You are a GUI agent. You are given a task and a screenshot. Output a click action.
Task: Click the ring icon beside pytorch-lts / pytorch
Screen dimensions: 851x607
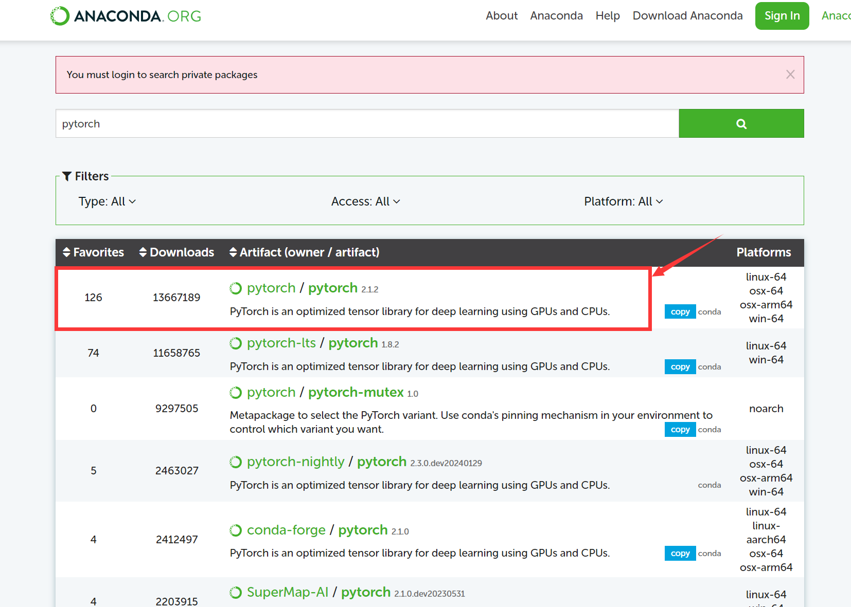(x=236, y=343)
